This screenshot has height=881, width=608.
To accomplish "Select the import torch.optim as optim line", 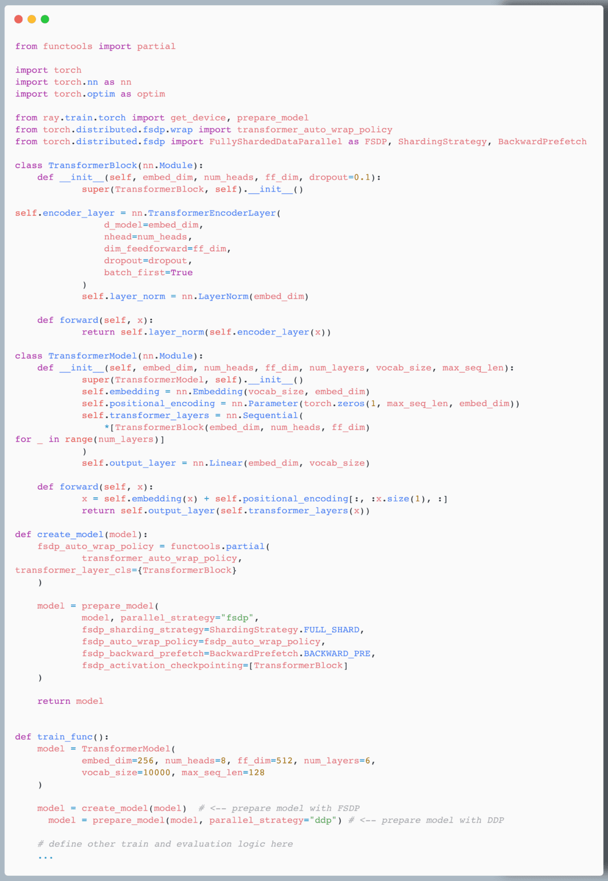I will (x=90, y=94).
